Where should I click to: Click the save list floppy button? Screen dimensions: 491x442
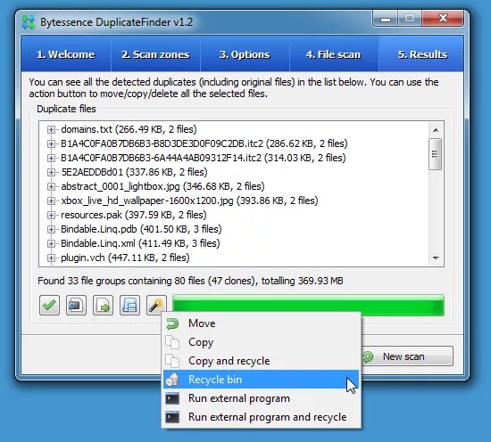coord(129,305)
